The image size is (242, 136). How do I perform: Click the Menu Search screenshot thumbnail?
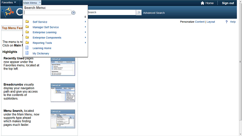63,119
